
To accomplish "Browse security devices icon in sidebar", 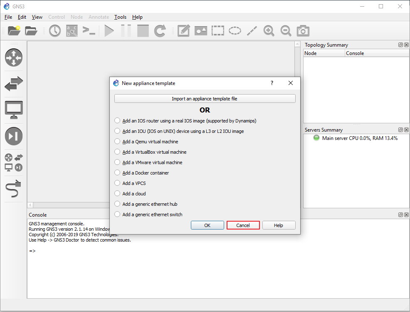I will point(14,136).
